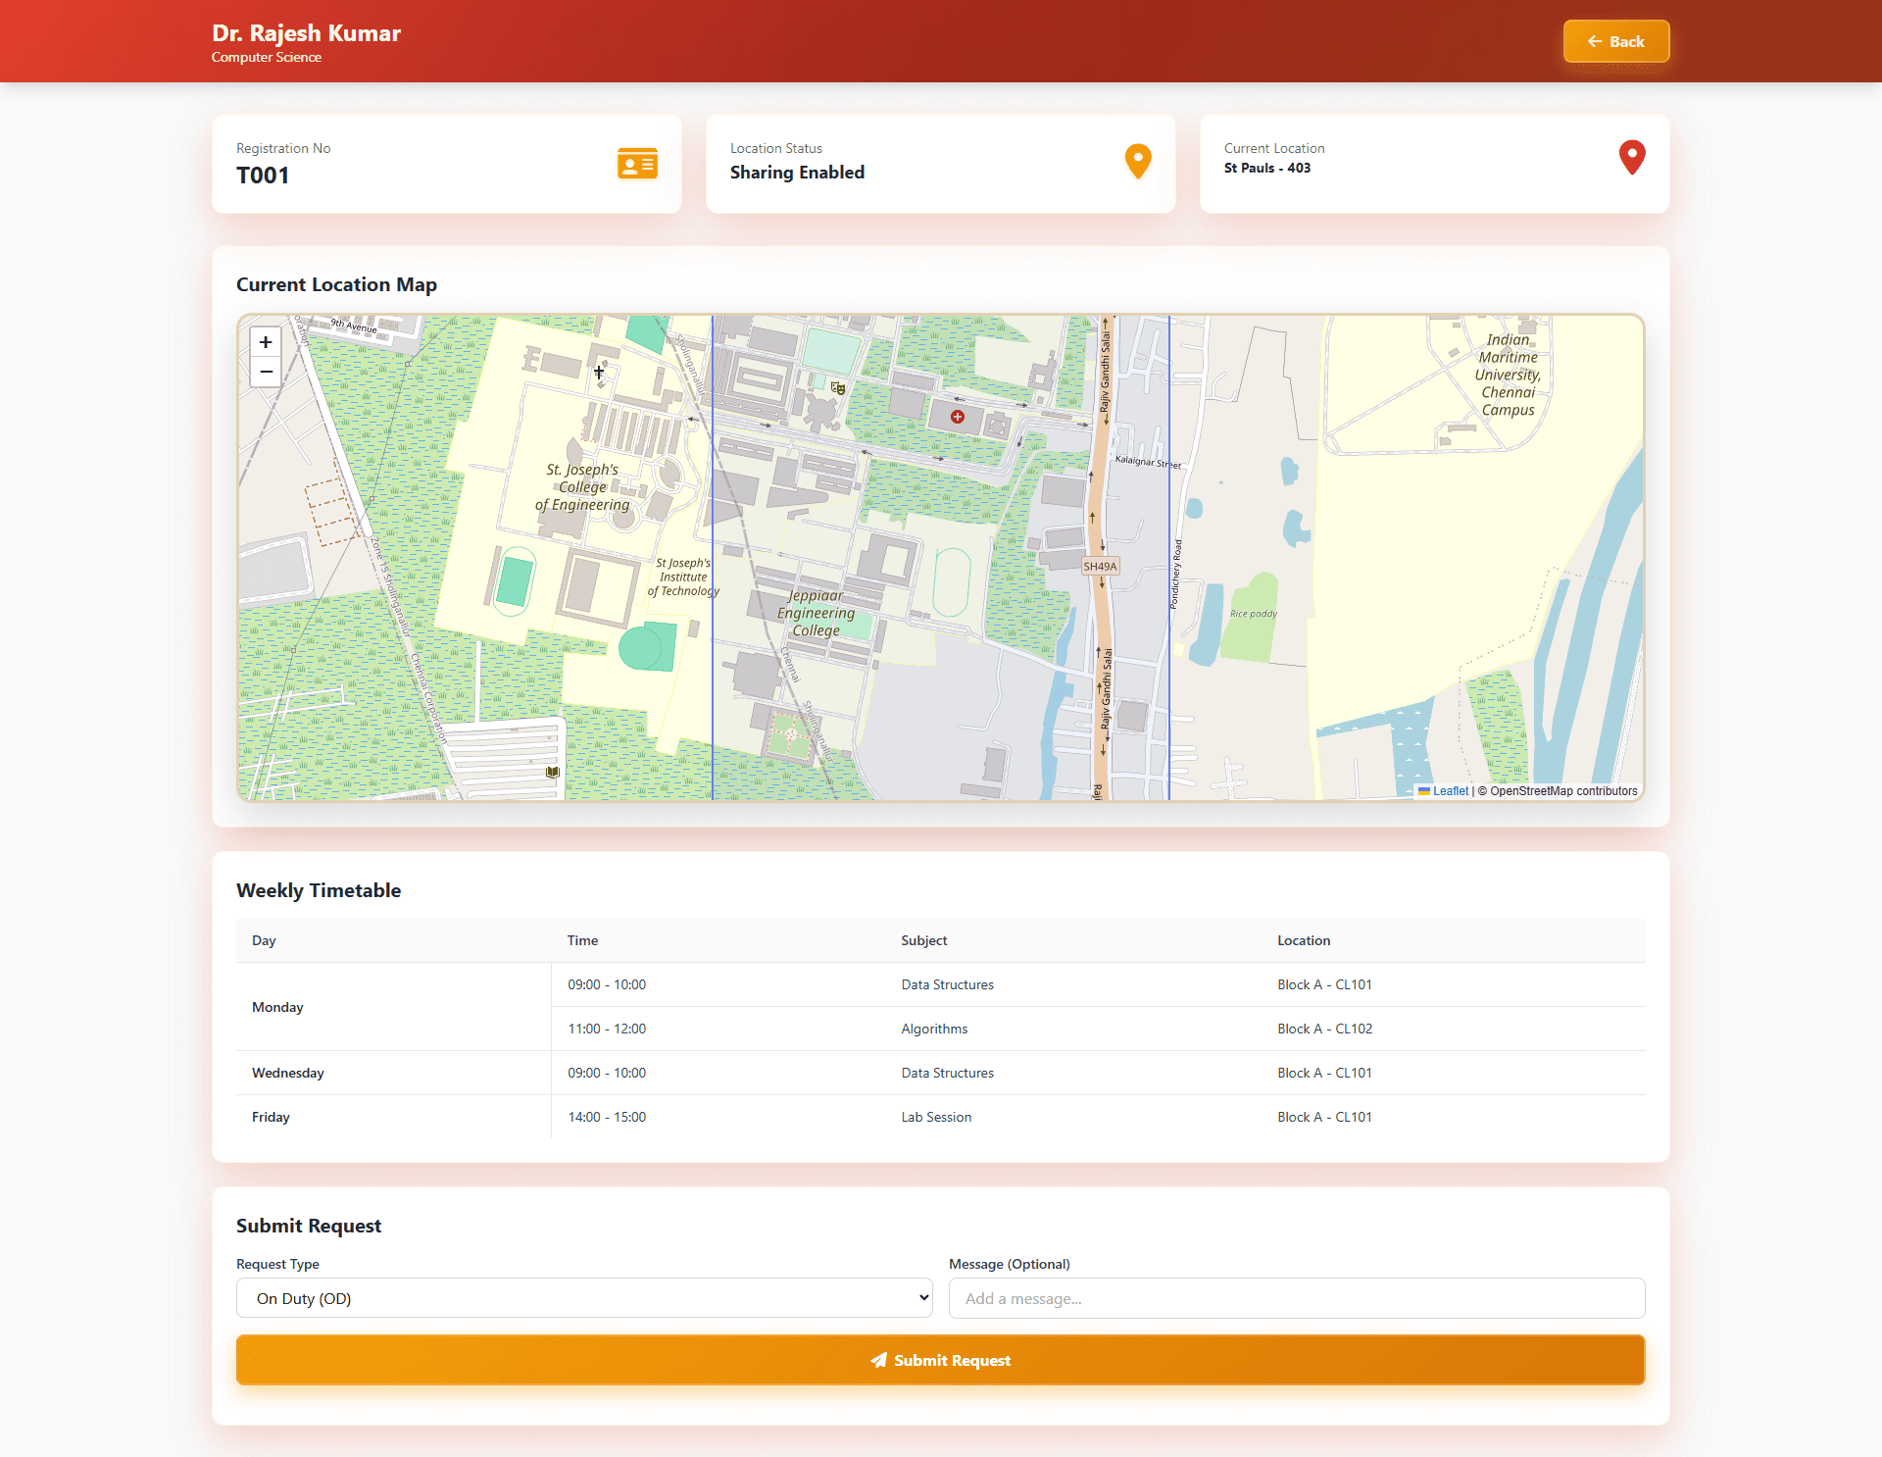Click the red current location pin icon
Image resolution: width=1882 pixels, height=1457 pixels.
tap(1631, 158)
